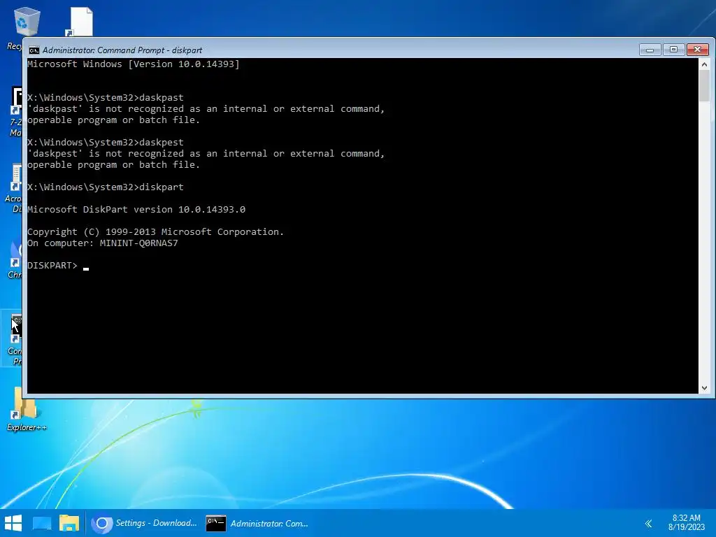Screen dimensions: 716x537
Task: Maximize the Command Prompt window
Action: 673,50
